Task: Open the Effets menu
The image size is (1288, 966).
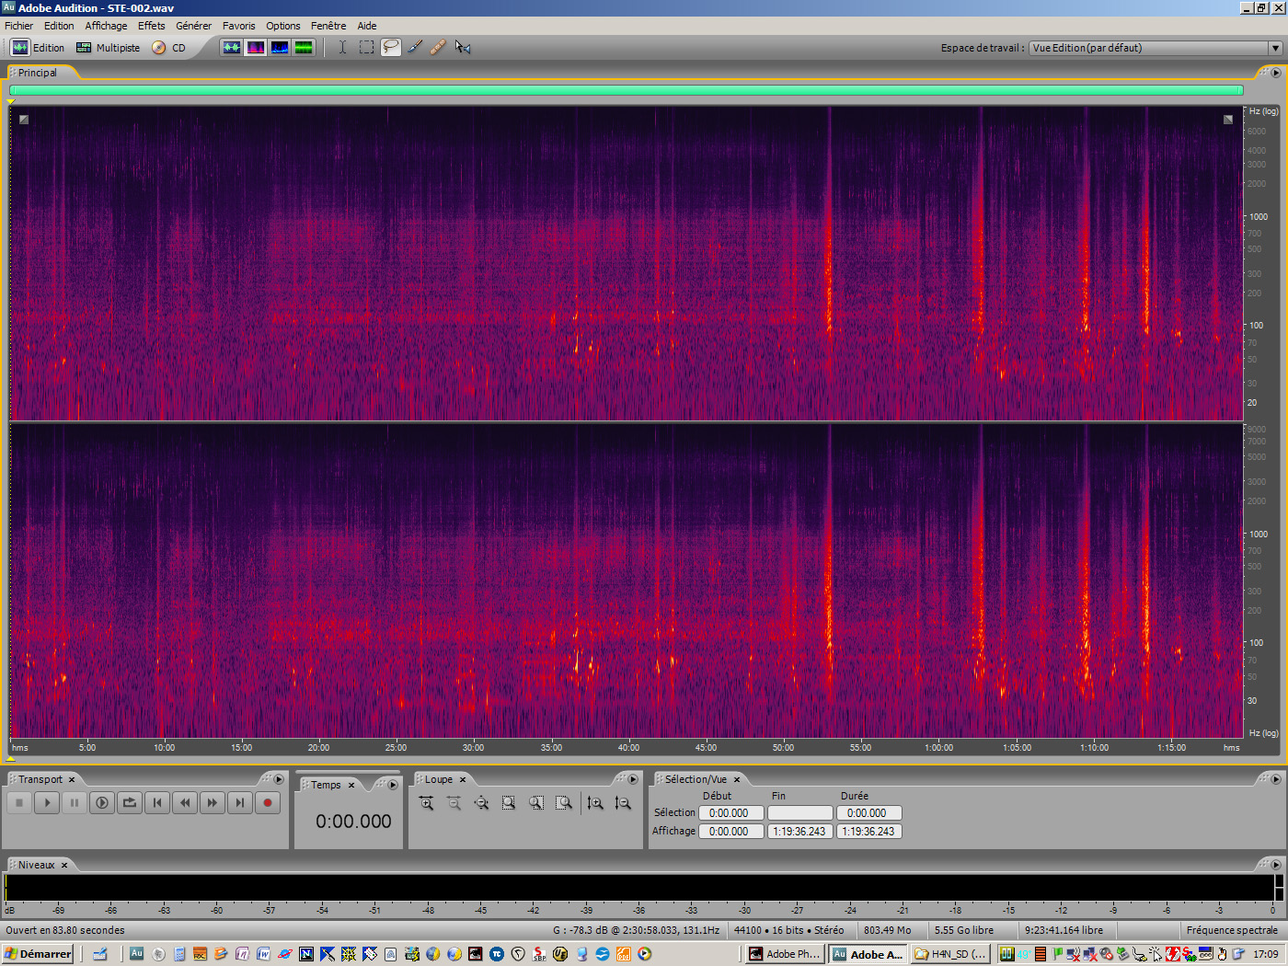Action: tap(151, 25)
